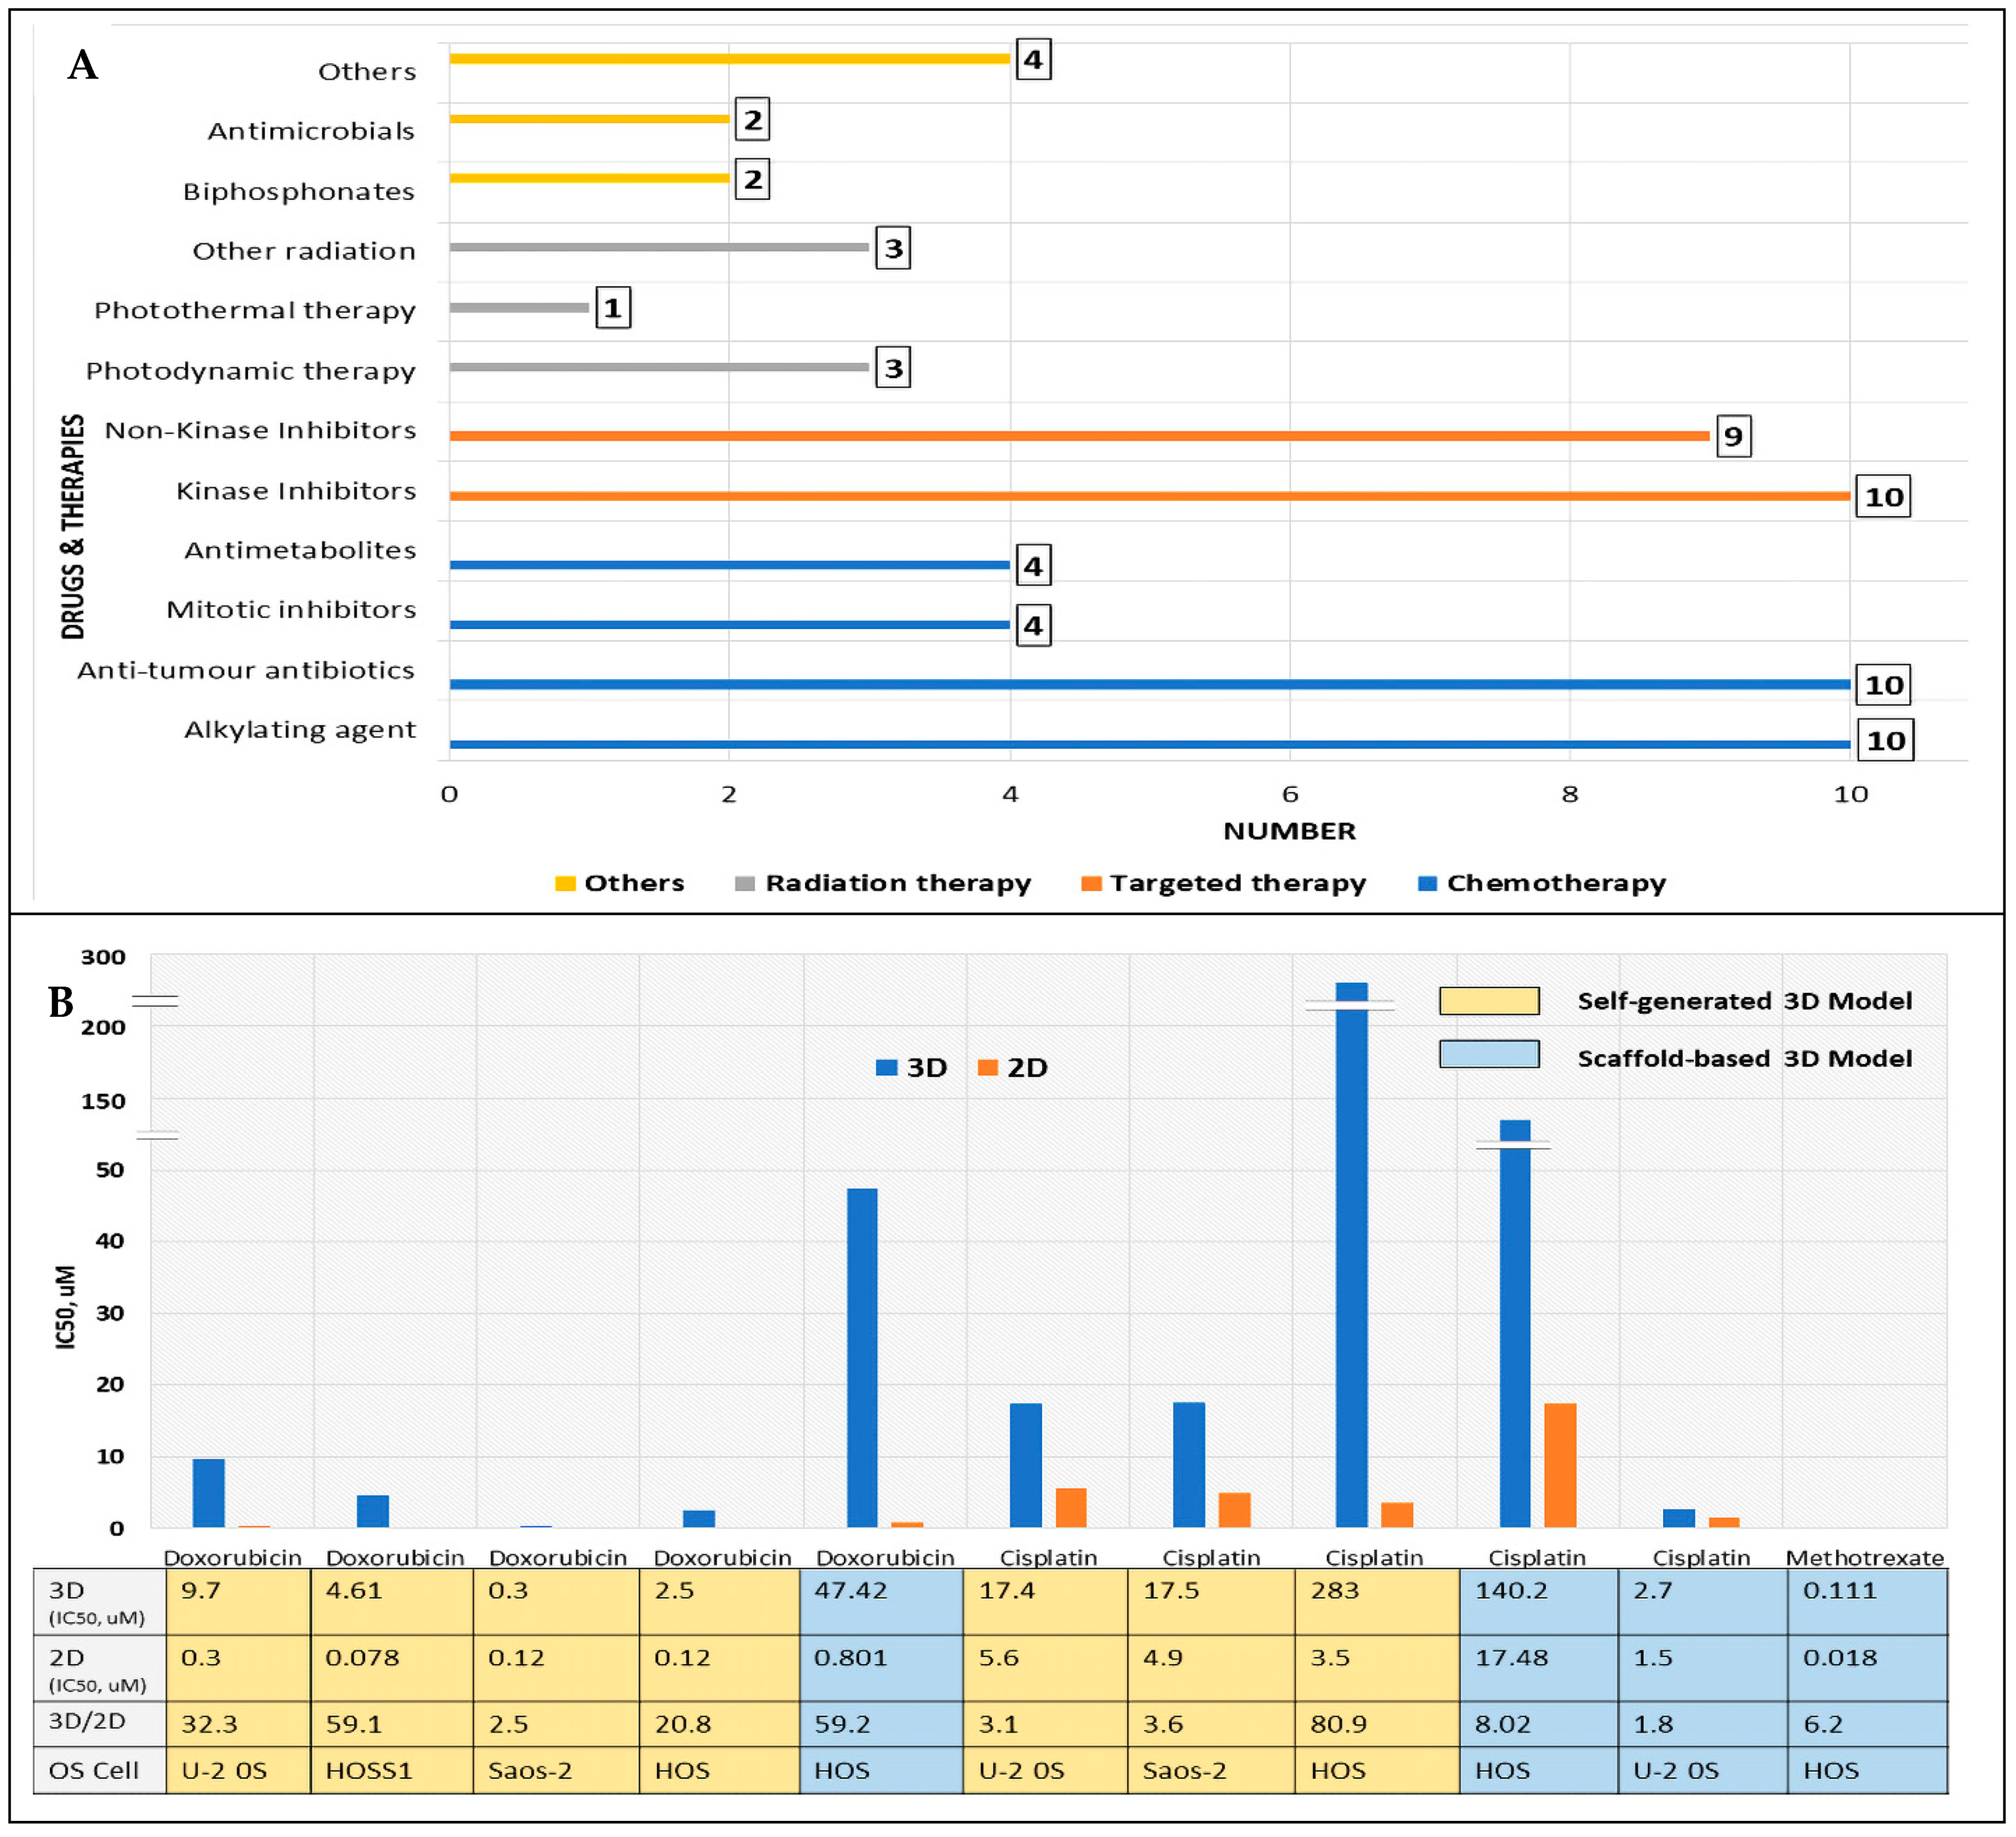This screenshot has height=1837, width=2016.
Task: Click the Kinase Inhibitors value label 10
Action: [1883, 497]
